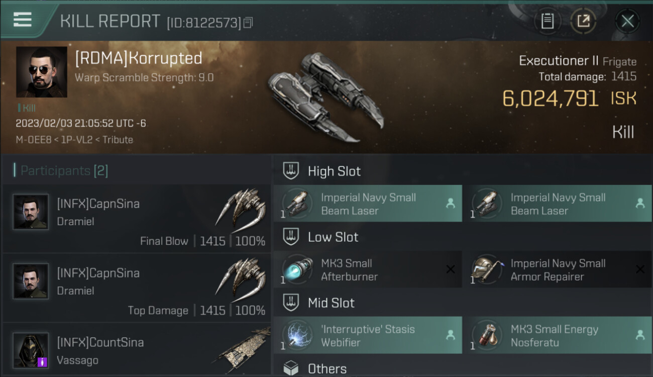The height and width of the screenshot is (377, 653).
Task: Open the hamburger menu
Action: coord(23,20)
